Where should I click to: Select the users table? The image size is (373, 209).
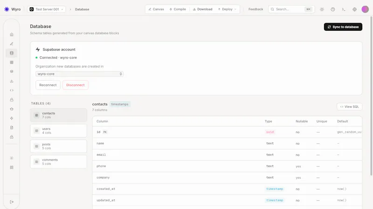59,131
